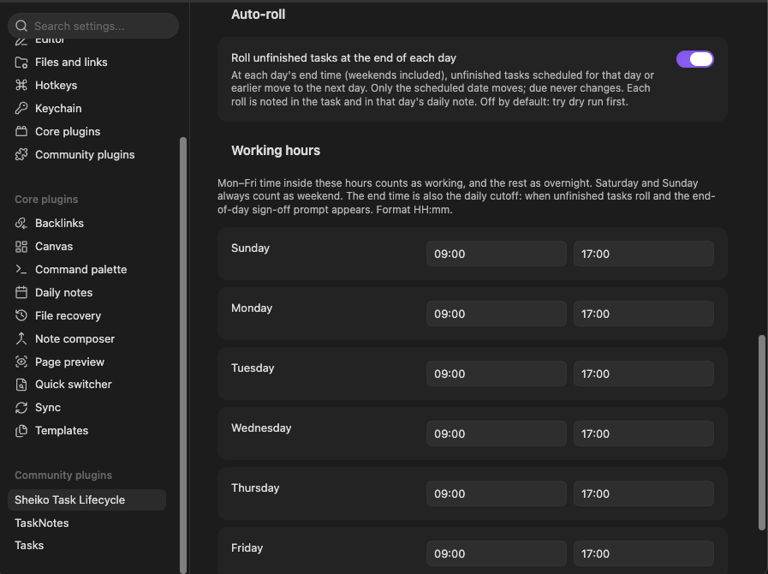This screenshot has width=768, height=574.
Task: Click the Files and links folder icon
Action: tap(21, 63)
